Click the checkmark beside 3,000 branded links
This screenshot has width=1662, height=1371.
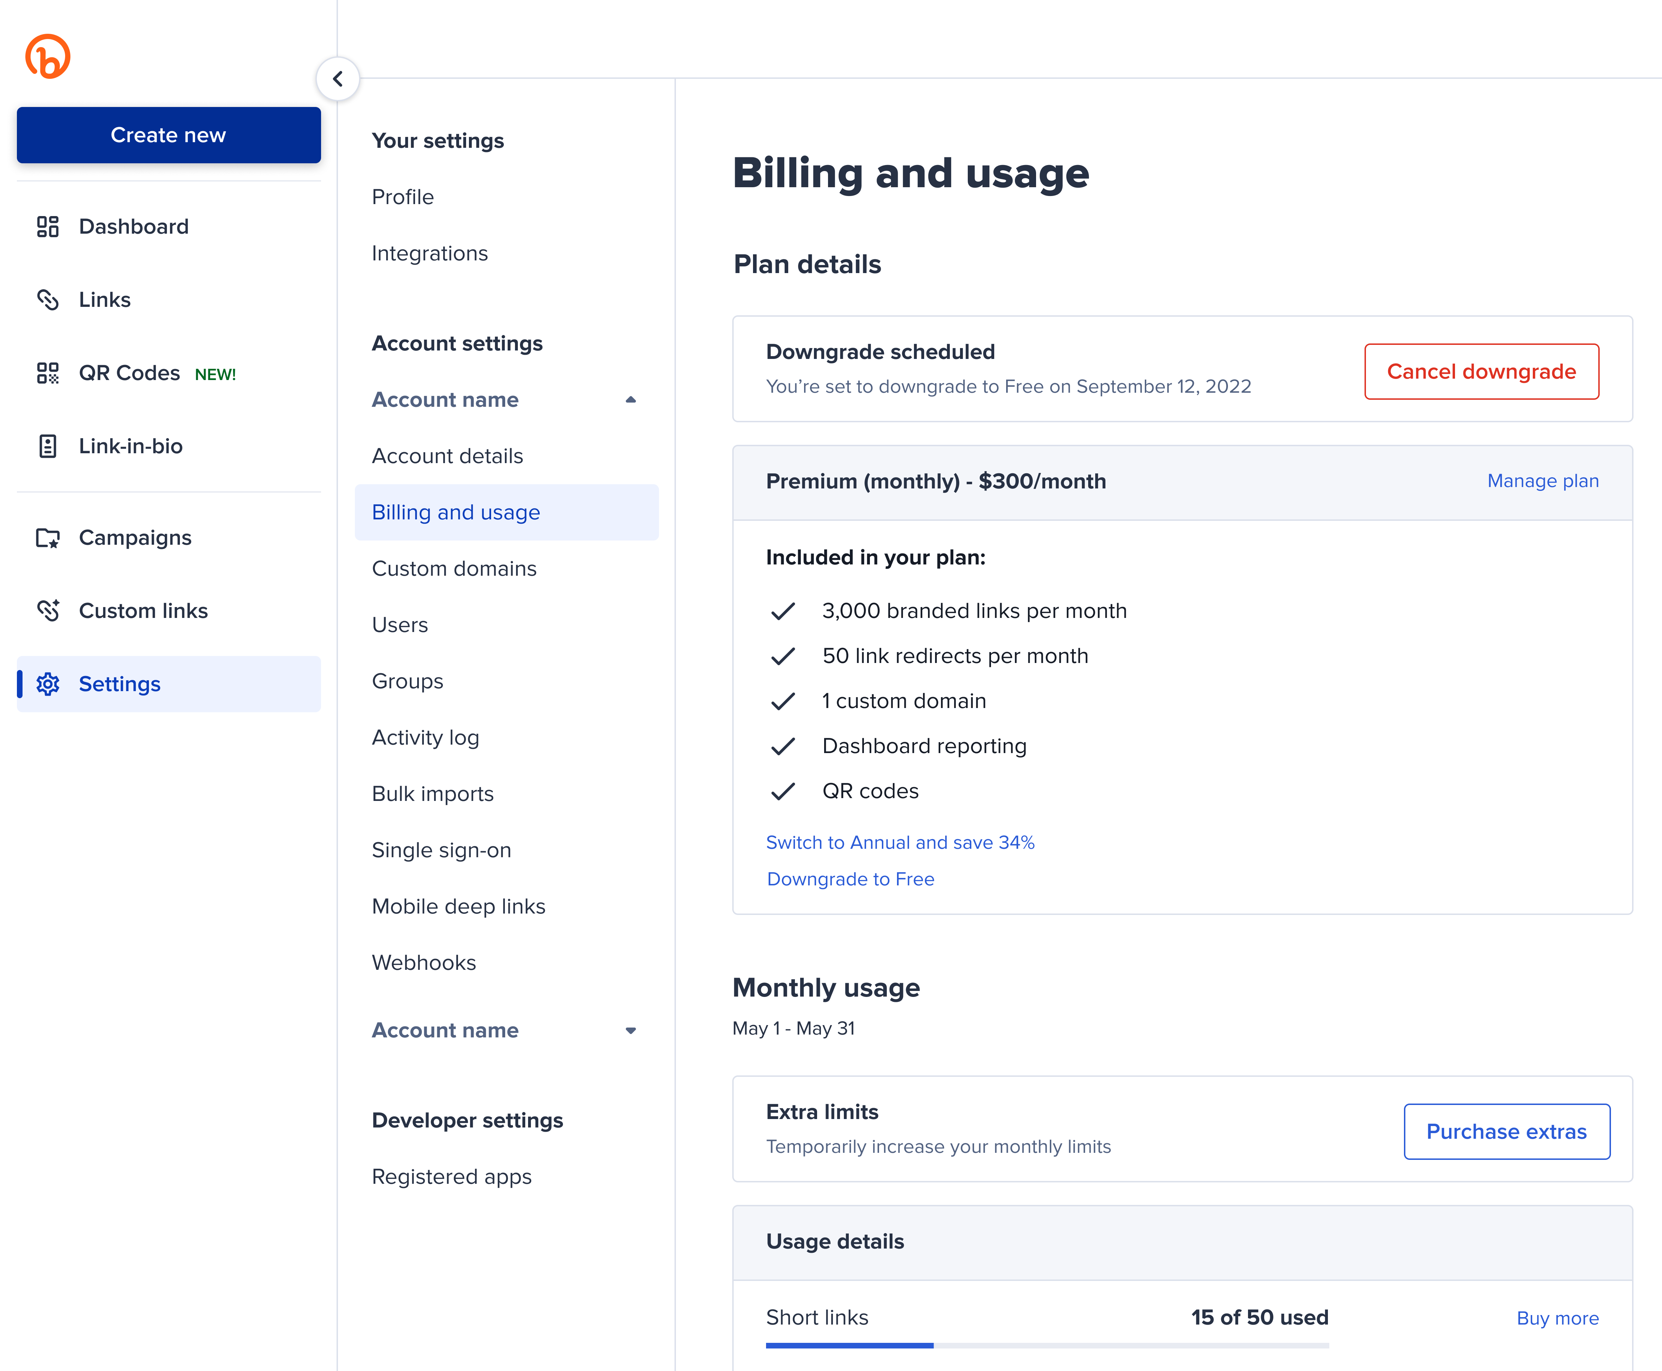pos(783,611)
